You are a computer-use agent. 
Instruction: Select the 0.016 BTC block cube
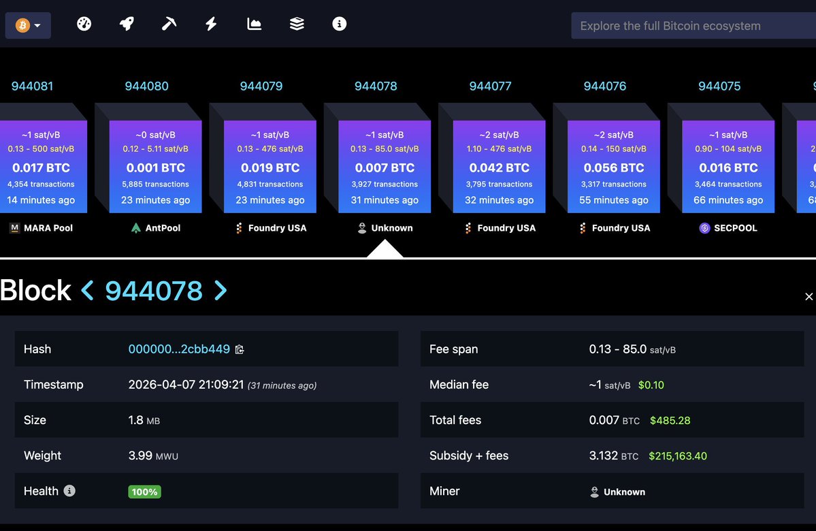point(728,167)
